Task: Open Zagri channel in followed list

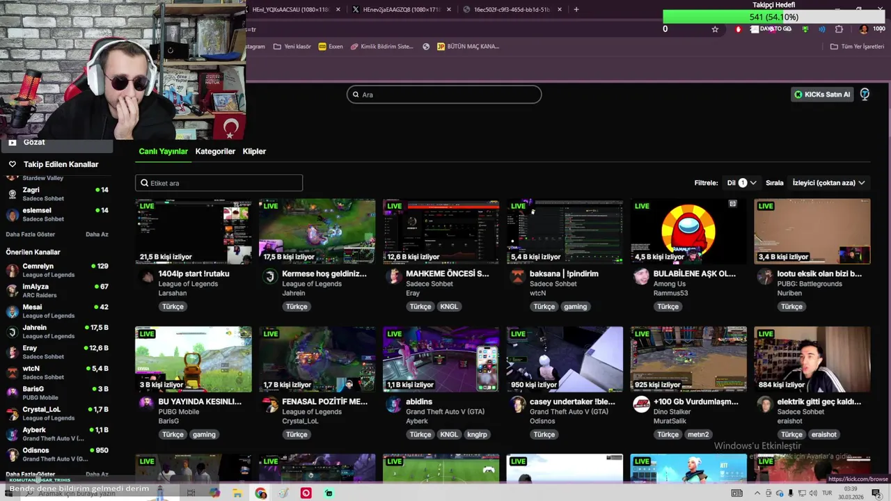Action: (x=57, y=194)
